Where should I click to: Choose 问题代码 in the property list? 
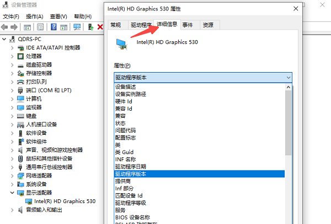[x=199, y=130]
